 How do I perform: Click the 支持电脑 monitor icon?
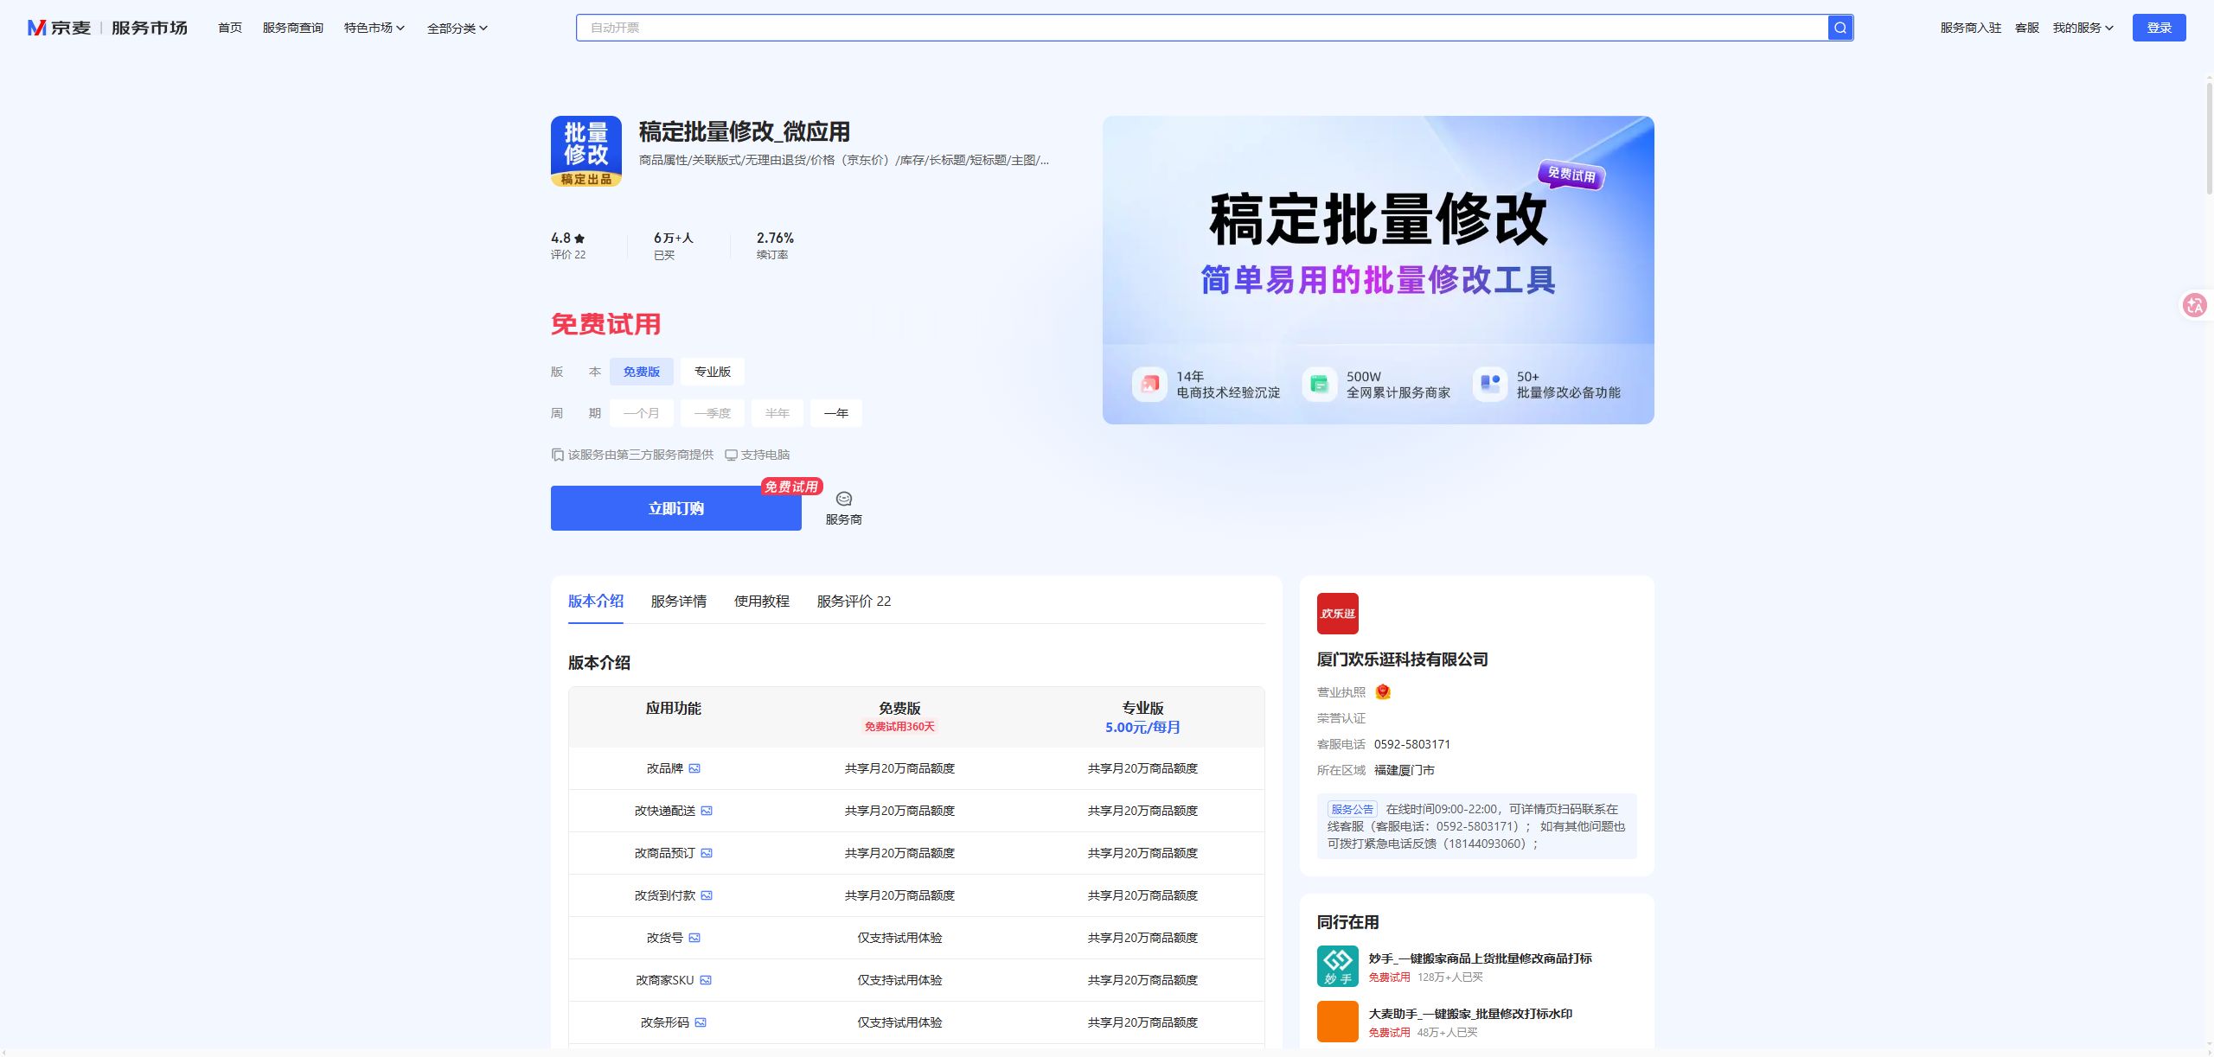coord(731,455)
